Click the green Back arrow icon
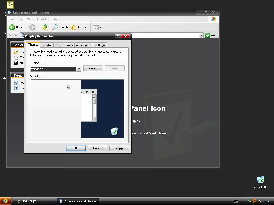The height and width of the screenshot is (205, 274). 12,27
